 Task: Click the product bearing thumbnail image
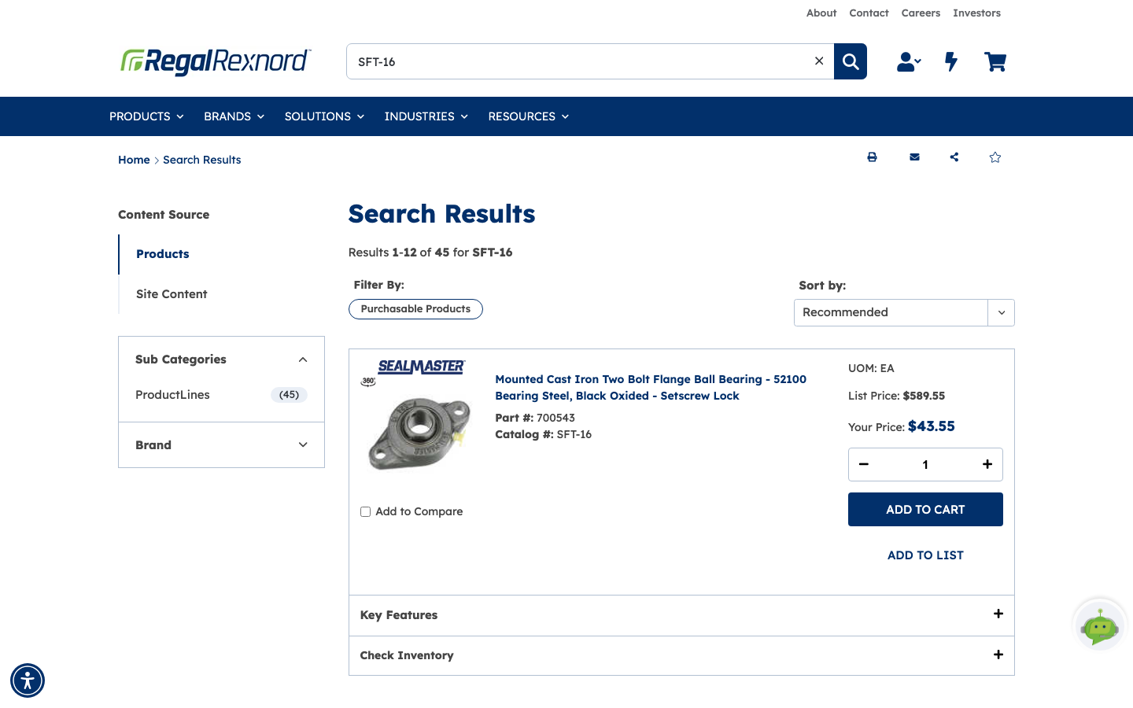(x=419, y=434)
